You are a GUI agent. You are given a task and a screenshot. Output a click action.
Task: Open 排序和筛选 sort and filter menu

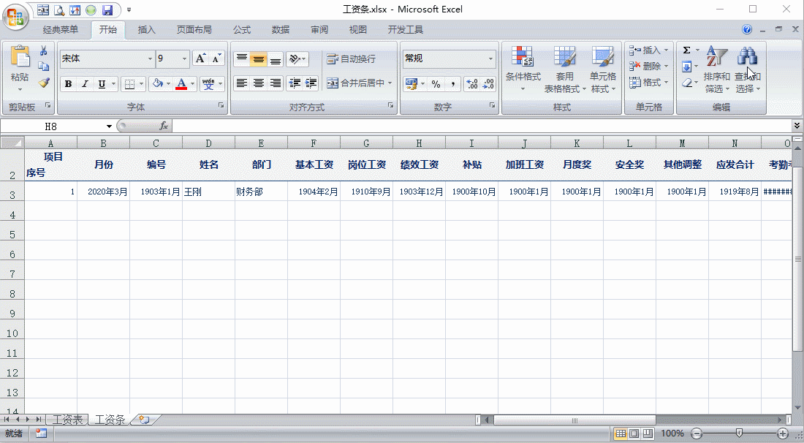click(717, 69)
